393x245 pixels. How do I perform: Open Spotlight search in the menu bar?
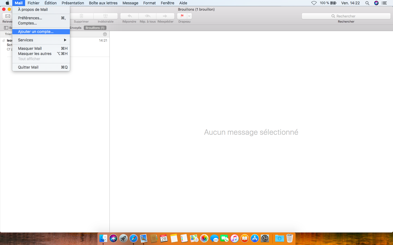367,3
